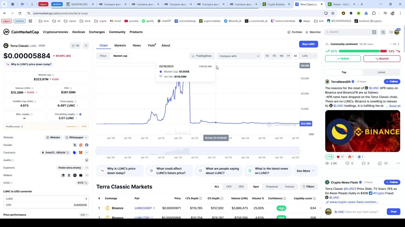405x227 pixels.
Task: Click info icon beside Liquidity score column
Action: (x=314, y=198)
